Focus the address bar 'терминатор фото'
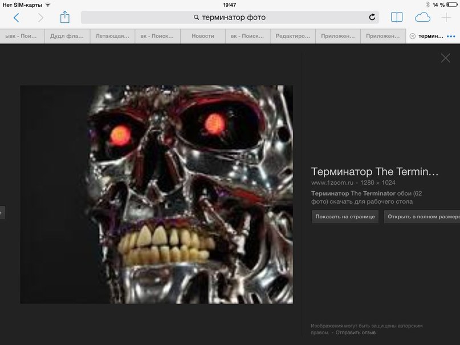 [230, 17]
